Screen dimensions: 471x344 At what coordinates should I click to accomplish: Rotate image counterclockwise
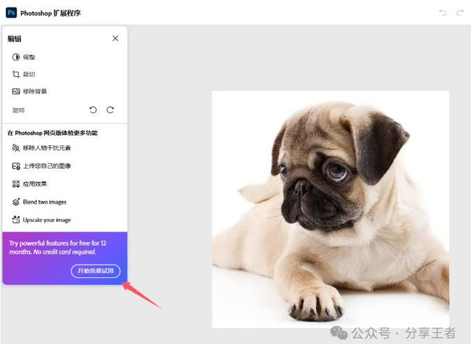94,110
